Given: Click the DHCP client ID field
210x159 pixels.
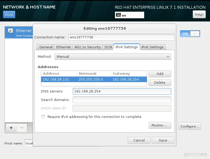Looking at the screenshot, I should point(122,108).
